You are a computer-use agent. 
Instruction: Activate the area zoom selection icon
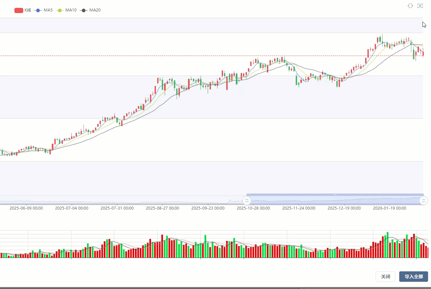(x=410, y=6)
